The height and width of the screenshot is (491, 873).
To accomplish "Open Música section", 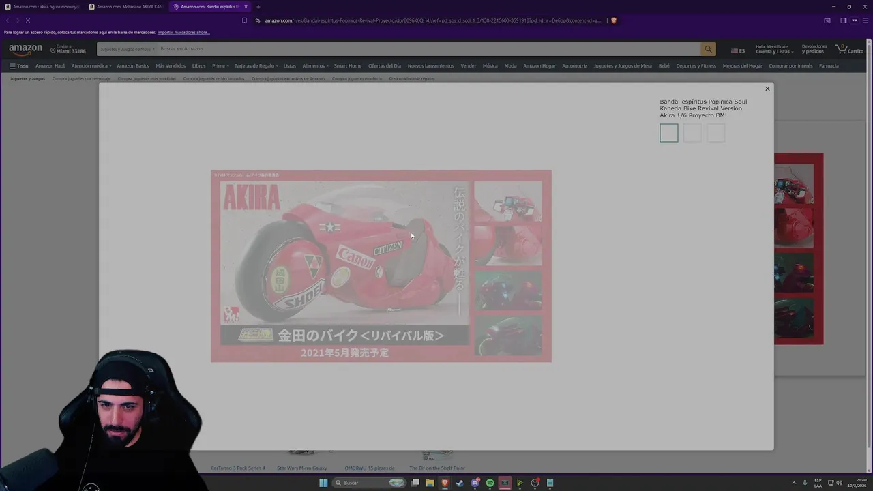I will pos(490,66).
